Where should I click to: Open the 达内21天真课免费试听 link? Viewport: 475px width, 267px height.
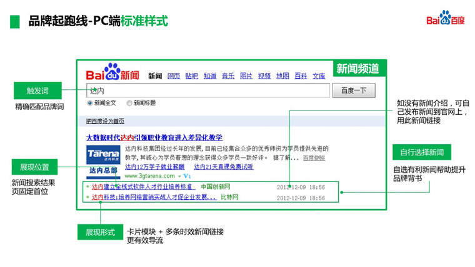coord(224,167)
